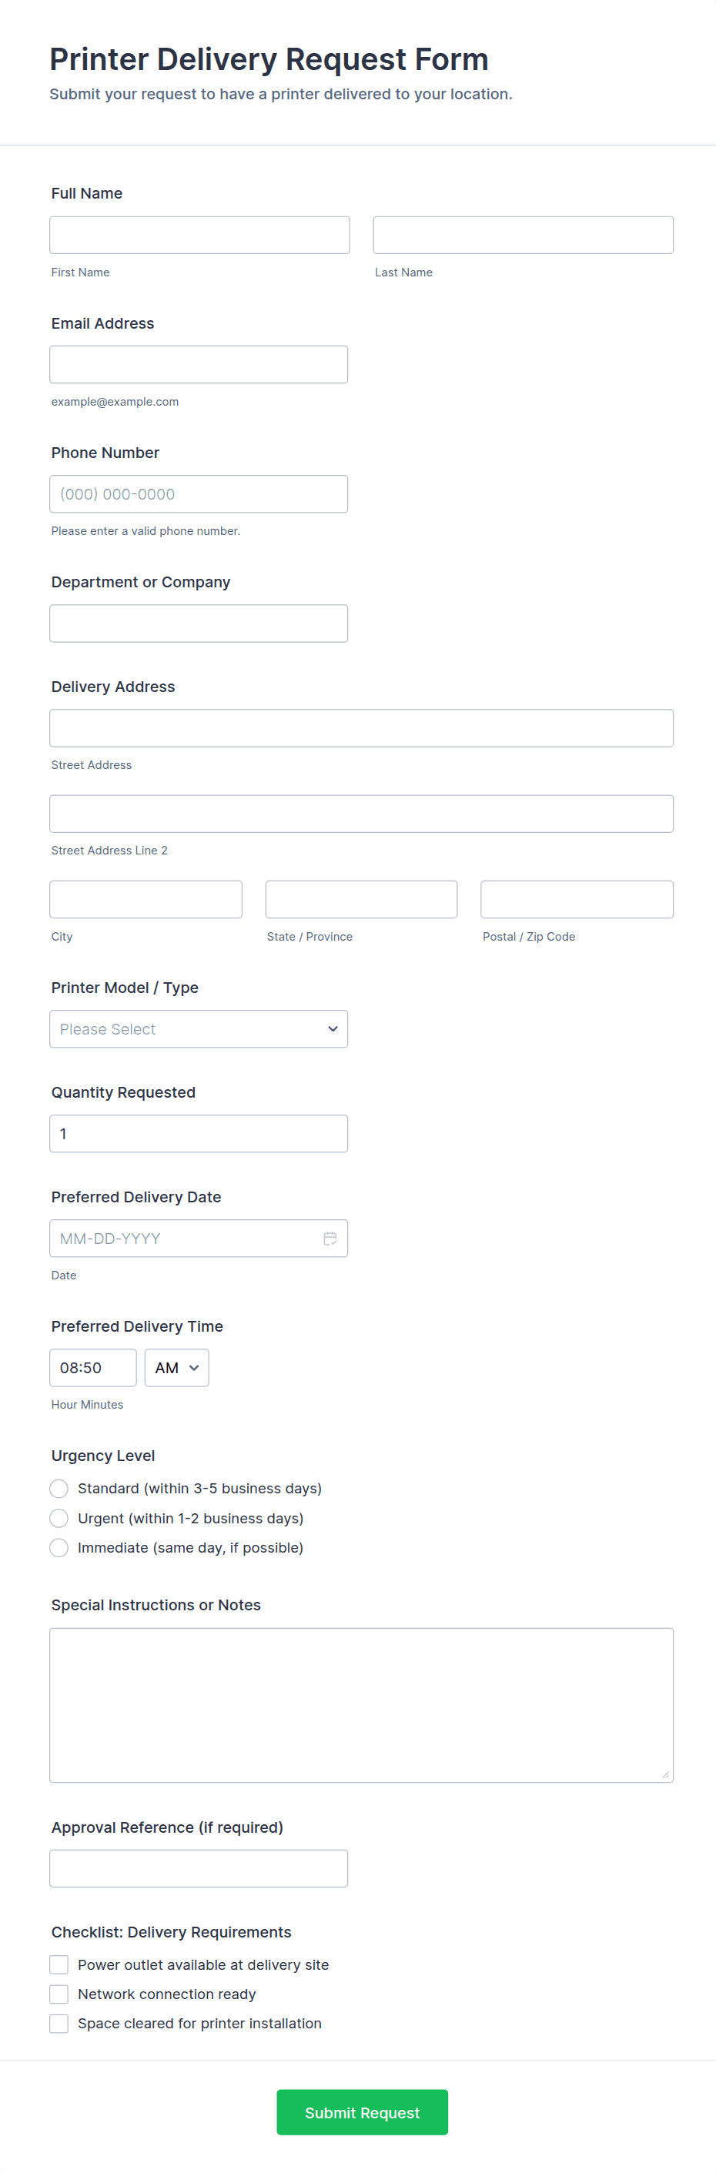Image resolution: width=716 pixels, height=2173 pixels.
Task: Click the Special Instructions text area
Action: click(x=361, y=1705)
